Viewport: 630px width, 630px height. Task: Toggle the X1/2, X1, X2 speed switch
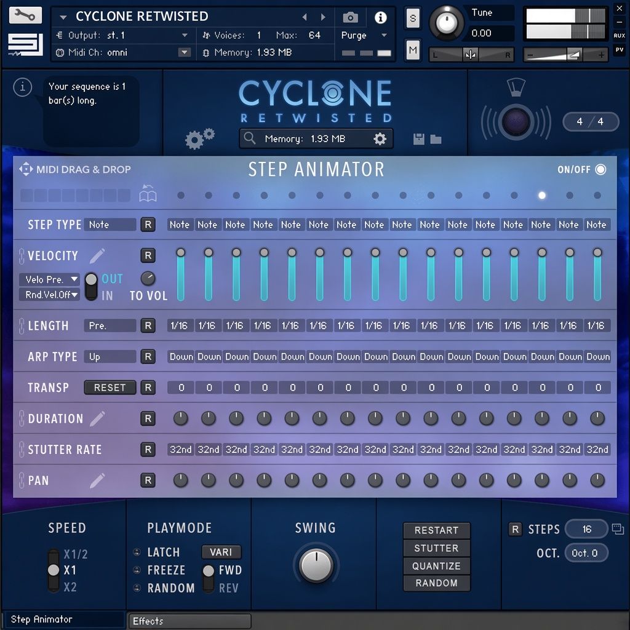click(54, 570)
